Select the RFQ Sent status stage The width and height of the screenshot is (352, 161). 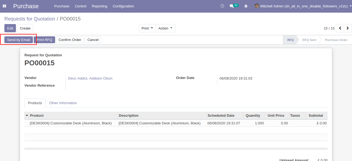click(309, 40)
